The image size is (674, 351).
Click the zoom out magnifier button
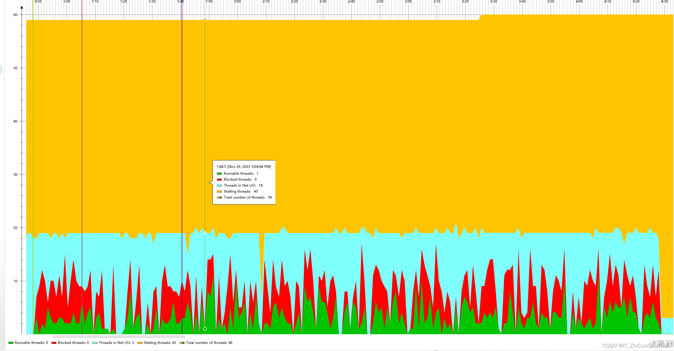(x=661, y=344)
